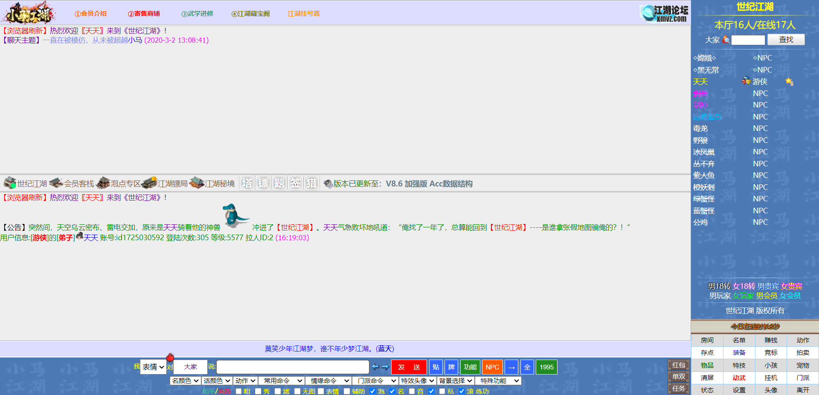This screenshot has height=395, width=819.
Task: Open the 背景选择 background dropdown
Action: (456, 380)
